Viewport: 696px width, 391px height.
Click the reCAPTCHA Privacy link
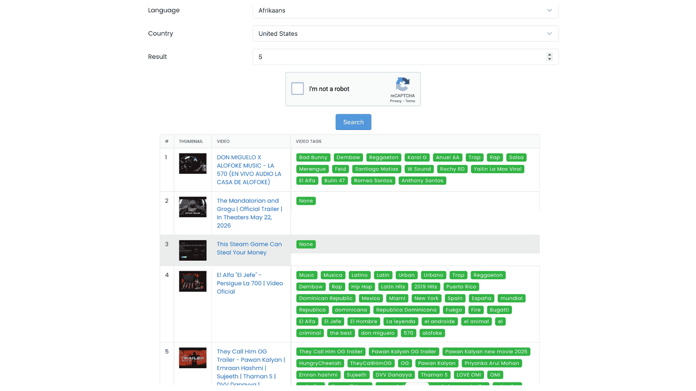click(396, 101)
